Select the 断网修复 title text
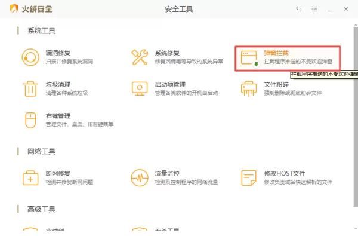358x236 pixels. coord(58,174)
